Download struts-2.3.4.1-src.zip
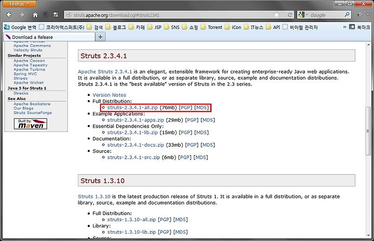The image size is (374, 241). coord(133,157)
